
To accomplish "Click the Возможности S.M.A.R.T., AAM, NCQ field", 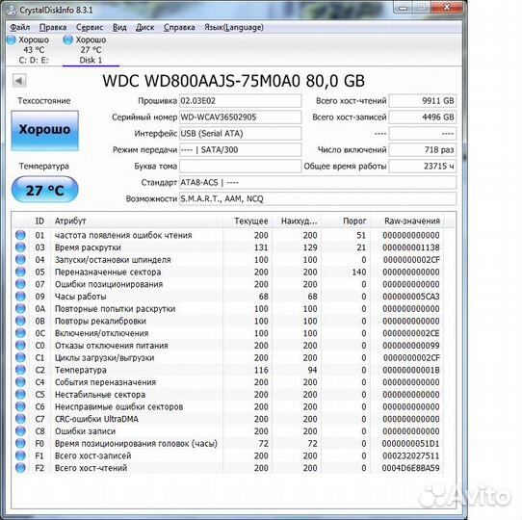I will tap(318, 198).
